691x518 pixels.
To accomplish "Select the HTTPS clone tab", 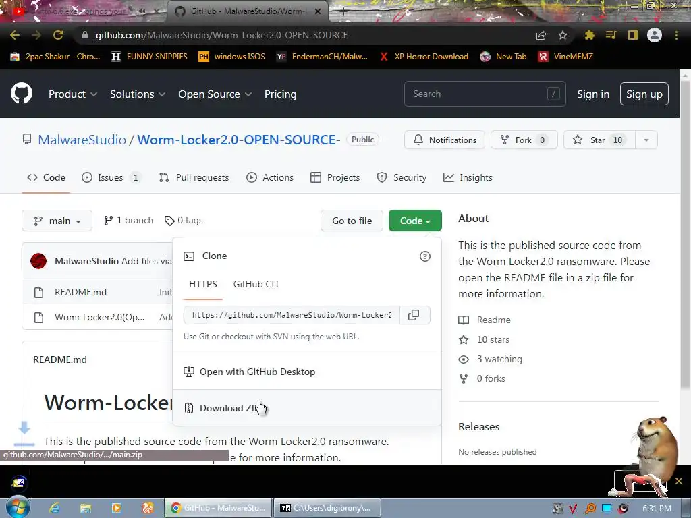I will pos(202,284).
